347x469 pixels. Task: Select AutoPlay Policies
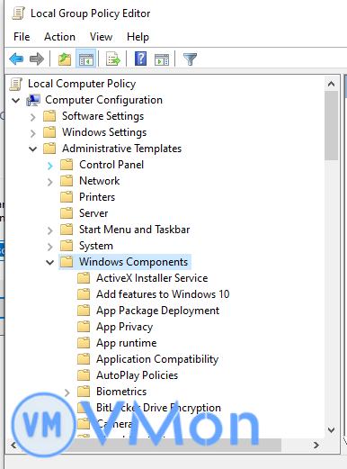coord(137,375)
